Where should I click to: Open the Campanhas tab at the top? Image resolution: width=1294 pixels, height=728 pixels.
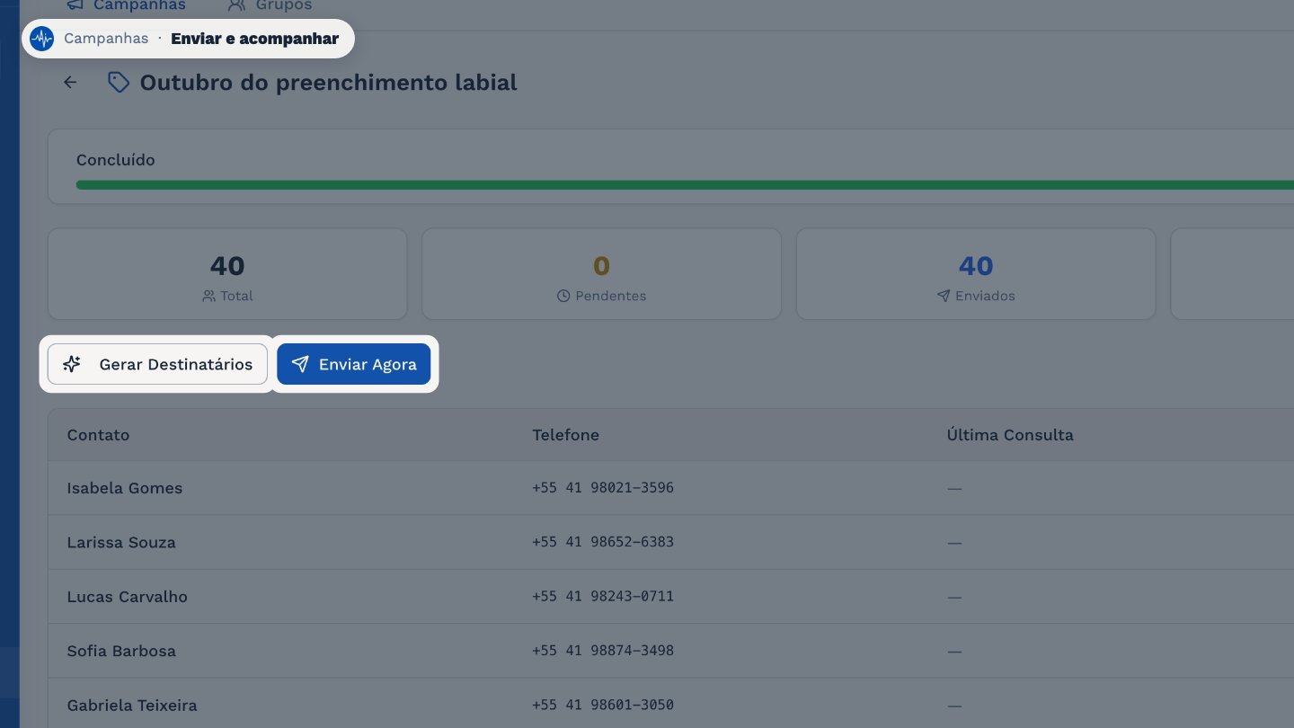(x=126, y=5)
